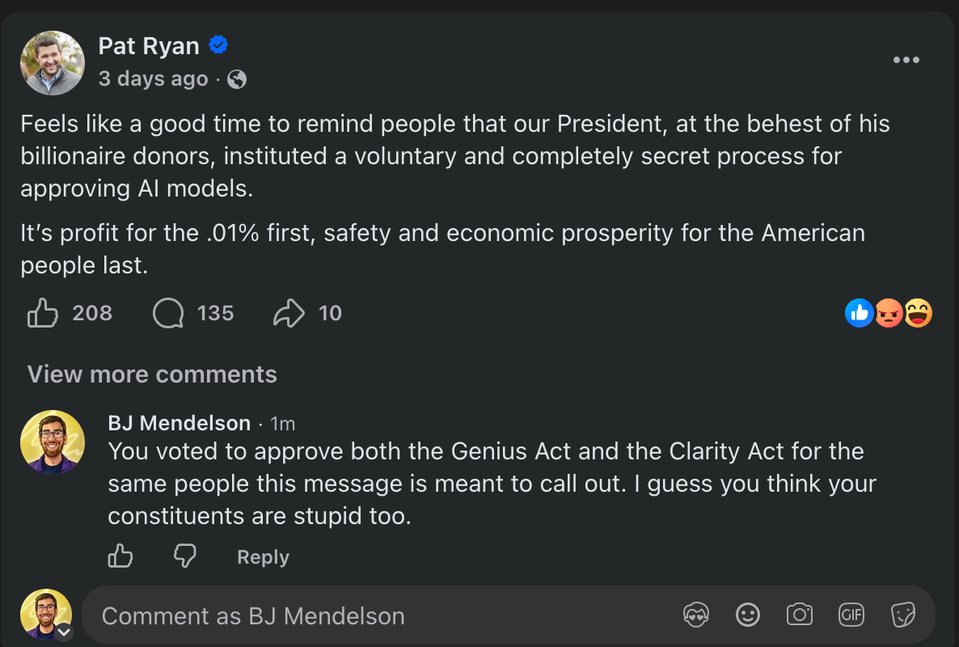Focus the Comment as BJ Mendelson field
This screenshot has width=959, height=647.
point(379,615)
